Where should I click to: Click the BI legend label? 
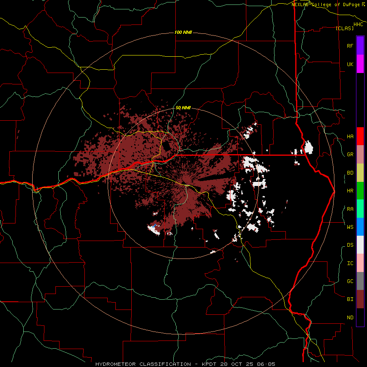350,299
